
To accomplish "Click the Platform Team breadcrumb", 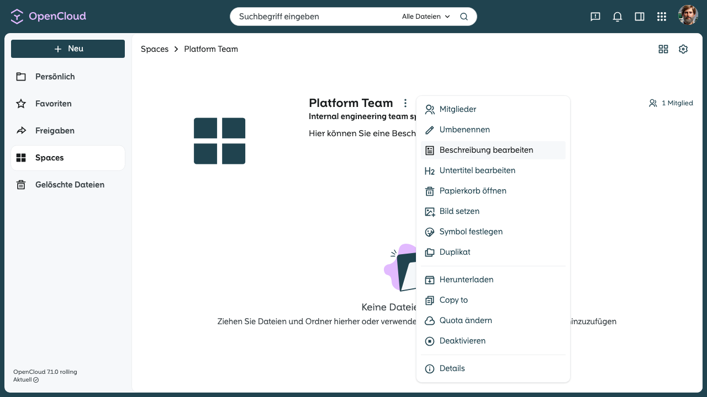I will coord(211,49).
